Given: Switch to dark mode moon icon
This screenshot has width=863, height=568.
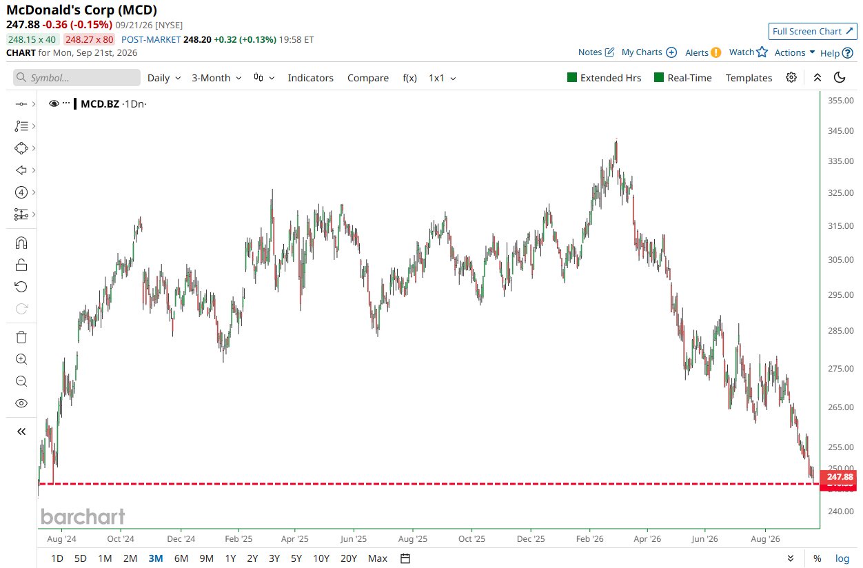Looking at the screenshot, I should [x=840, y=77].
